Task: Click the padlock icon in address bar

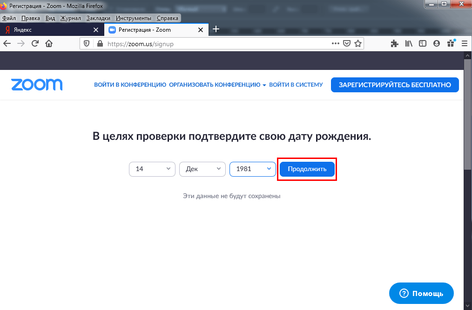Action: [x=100, y=43]
